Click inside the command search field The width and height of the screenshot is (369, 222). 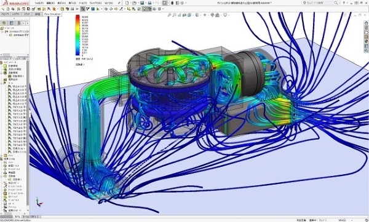click(320, 3)
